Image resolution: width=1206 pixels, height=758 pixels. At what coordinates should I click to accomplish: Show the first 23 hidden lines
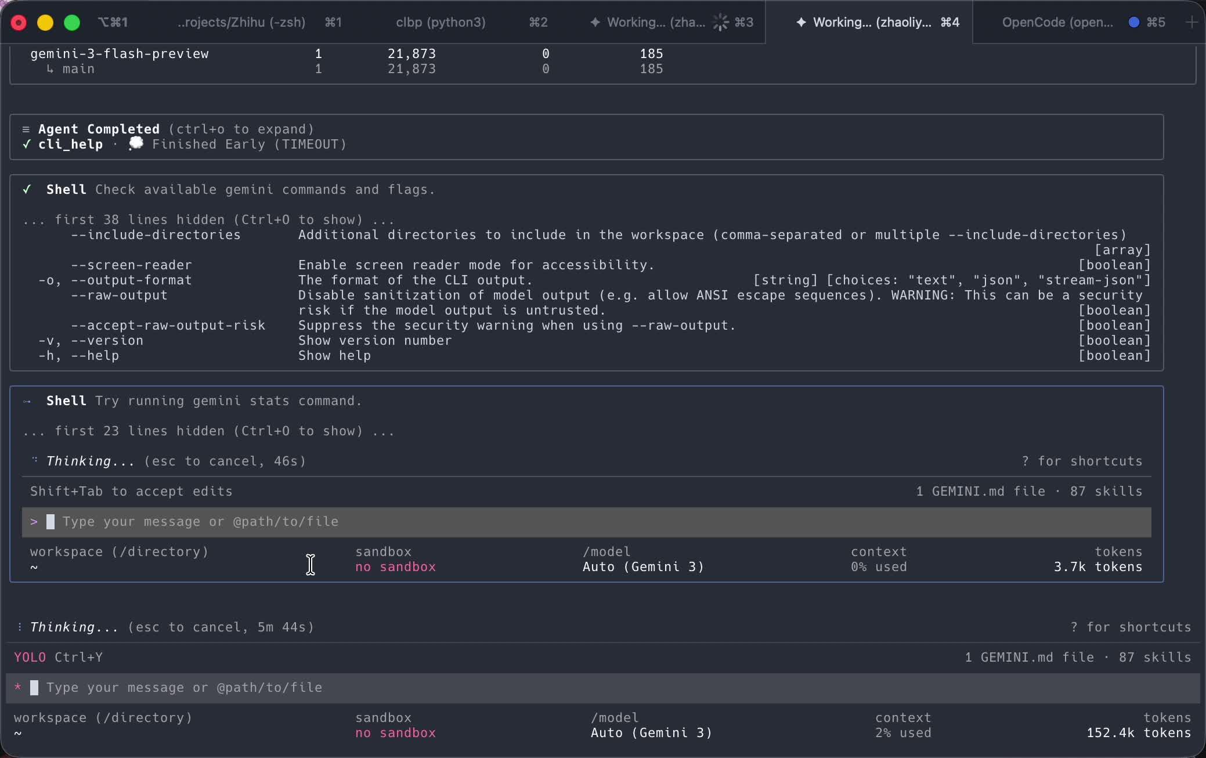click(209, 431)
